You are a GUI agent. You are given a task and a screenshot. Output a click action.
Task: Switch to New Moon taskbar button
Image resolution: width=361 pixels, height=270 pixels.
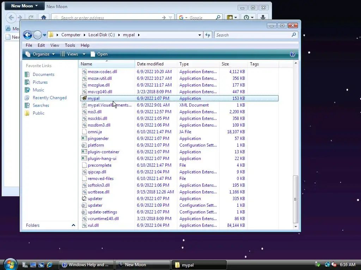pos(143,265)
